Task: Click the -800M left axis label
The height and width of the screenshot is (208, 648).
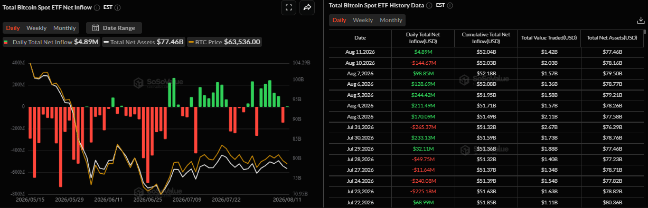Action: coord(17,194)
